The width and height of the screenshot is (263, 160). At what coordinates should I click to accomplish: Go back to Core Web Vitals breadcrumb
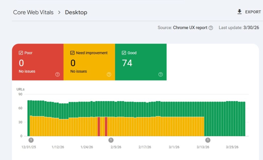point(33,12)
